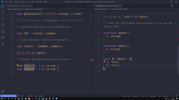Open the UTF-8 encoding picker
Screen dimensions: 179x100
pos(142,96)
